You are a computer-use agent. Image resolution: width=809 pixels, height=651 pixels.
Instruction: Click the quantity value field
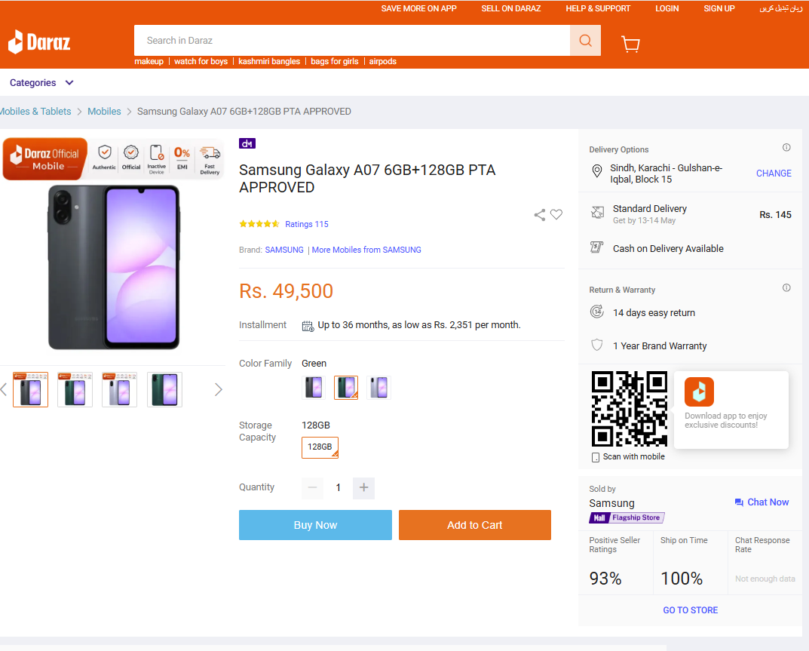click(x=338, y=488)
